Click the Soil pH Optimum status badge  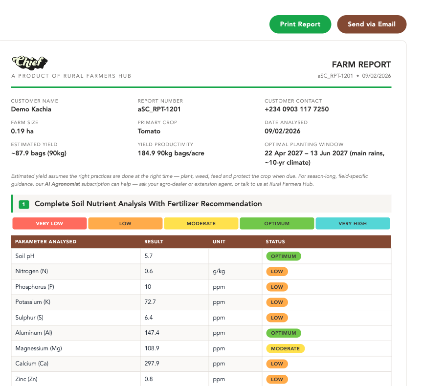pos(284,257)
